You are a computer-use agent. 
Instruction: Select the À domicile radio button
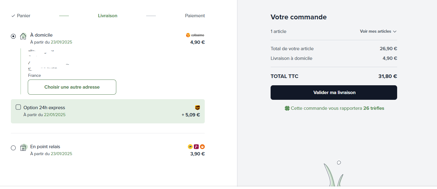(13, 36)
